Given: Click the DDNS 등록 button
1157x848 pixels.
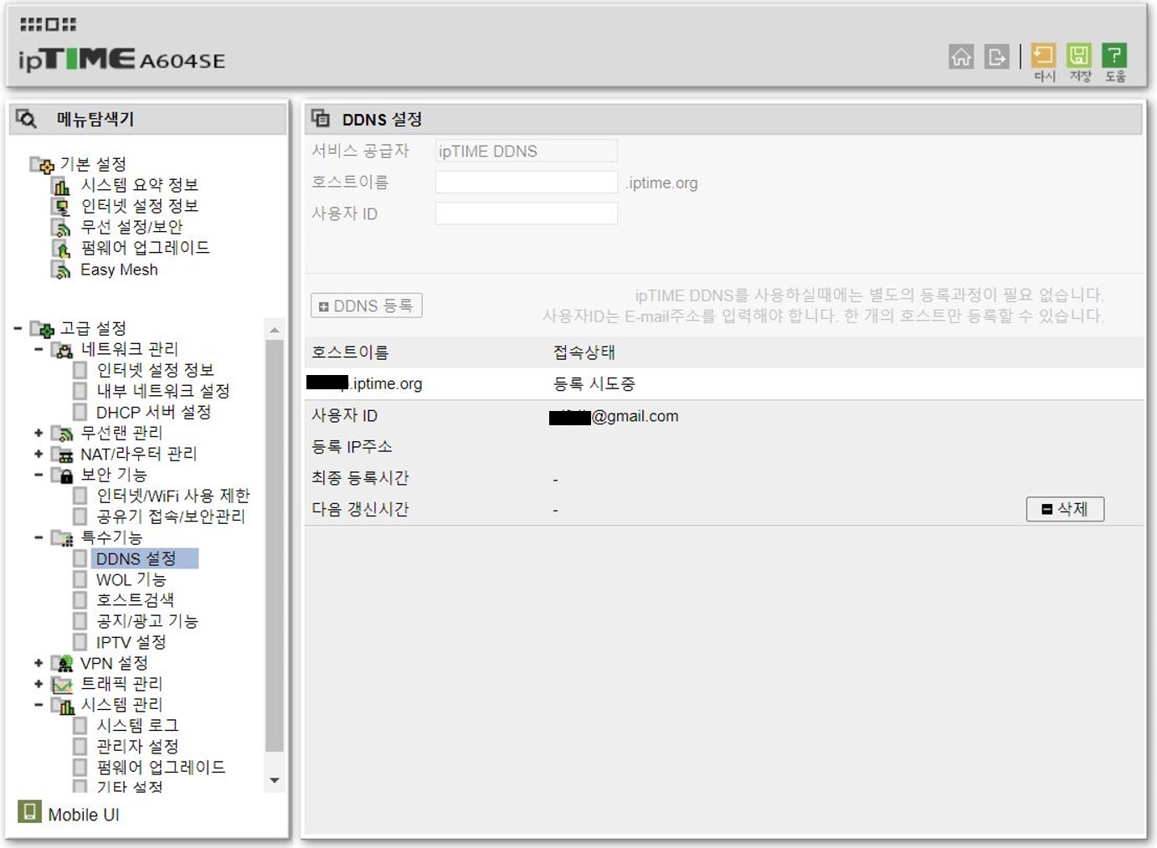Looking at the screenshot, I should pos(367,306).
